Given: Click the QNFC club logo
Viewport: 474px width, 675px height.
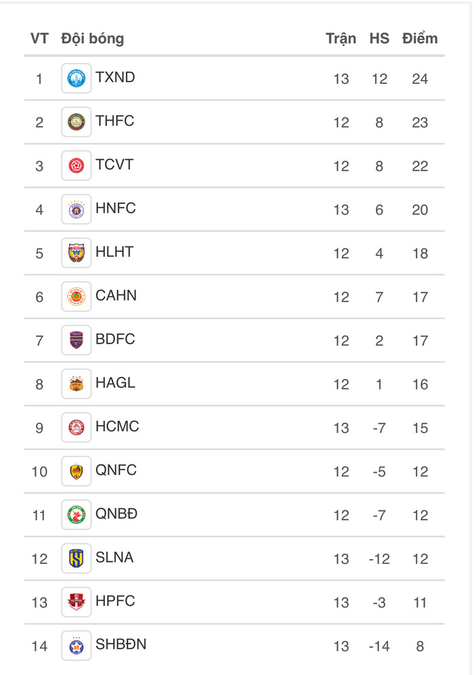Looking at the screenshot, I should [76, 471].
